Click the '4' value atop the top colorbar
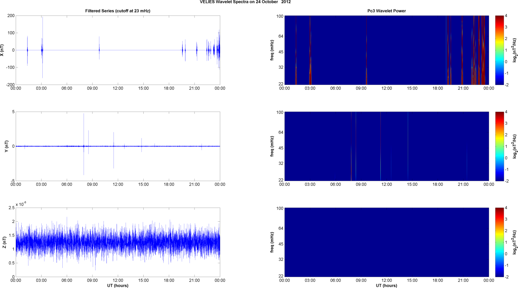Viewport: 518px width, 288px height. coord(506,16)
